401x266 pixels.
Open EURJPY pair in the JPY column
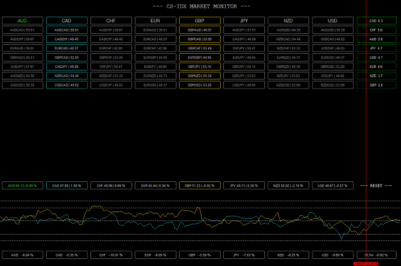click(244, 58)
